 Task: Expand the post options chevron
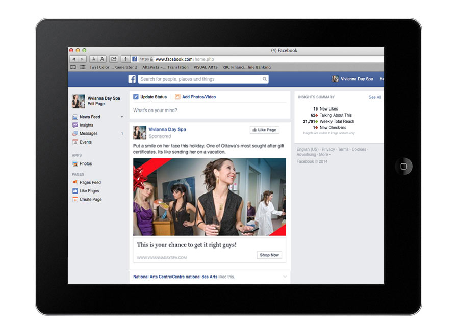[x=285, y=277]
